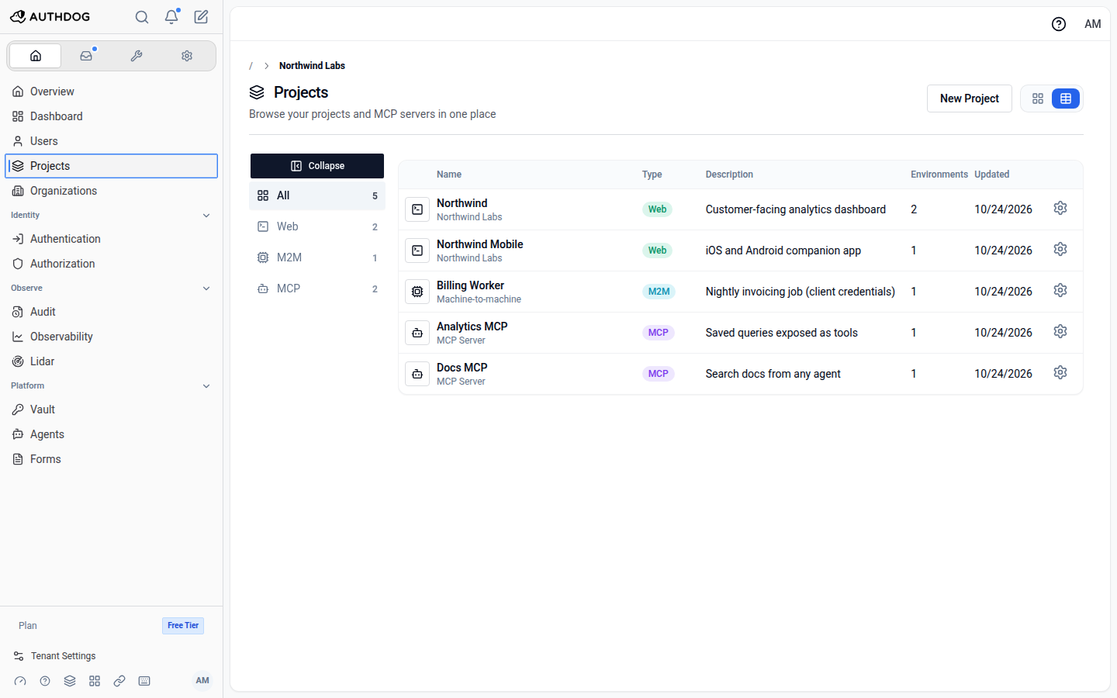The image size is (1117, 698).
Task: Open the AM user avatar in top bar
Action: point(1093,24)
